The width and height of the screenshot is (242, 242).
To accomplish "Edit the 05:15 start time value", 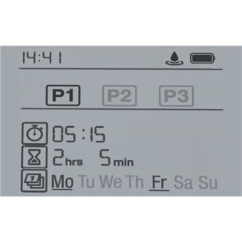I will click(79, 134).
